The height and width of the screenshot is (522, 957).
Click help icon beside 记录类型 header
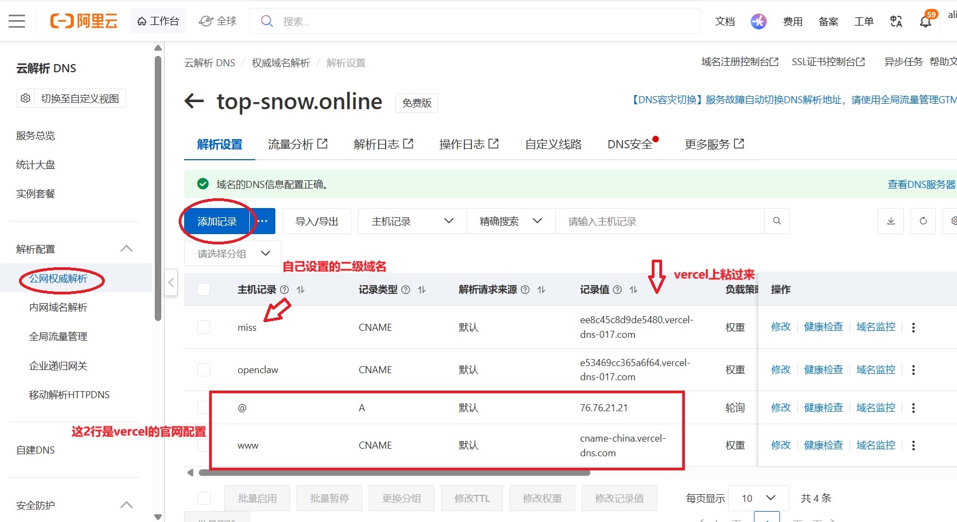point(406,290)
